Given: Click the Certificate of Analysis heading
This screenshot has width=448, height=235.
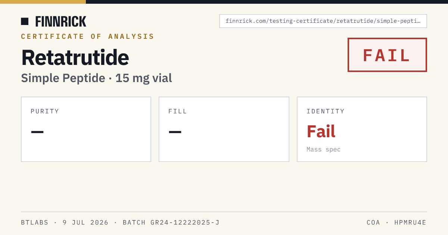Looking at the screenshot, I should [x=87, y=37].
